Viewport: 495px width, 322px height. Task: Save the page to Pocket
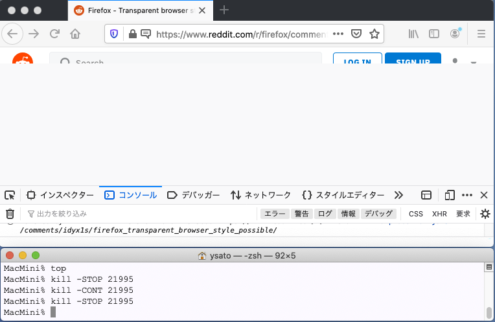coord(356,34)
